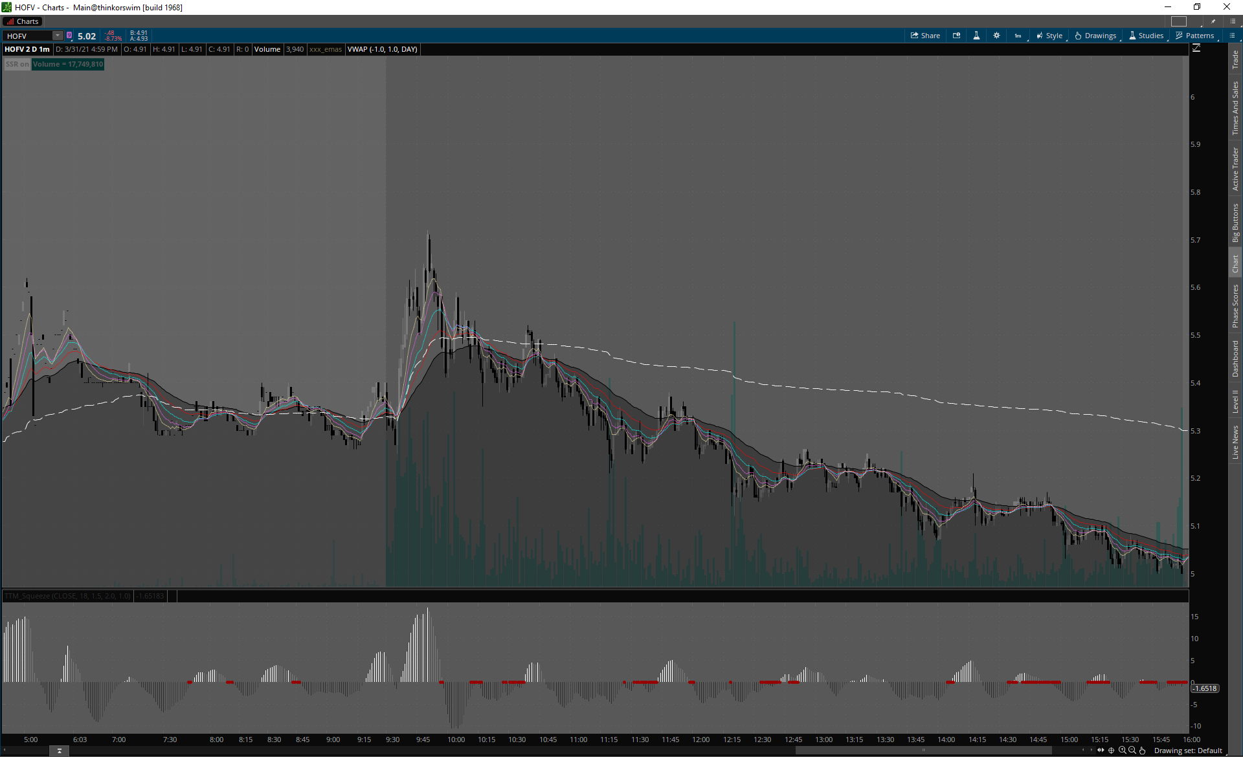The image size is (1243, 757).
Task: Open the Patterns menu button
Action: [x=1194, y=36]
